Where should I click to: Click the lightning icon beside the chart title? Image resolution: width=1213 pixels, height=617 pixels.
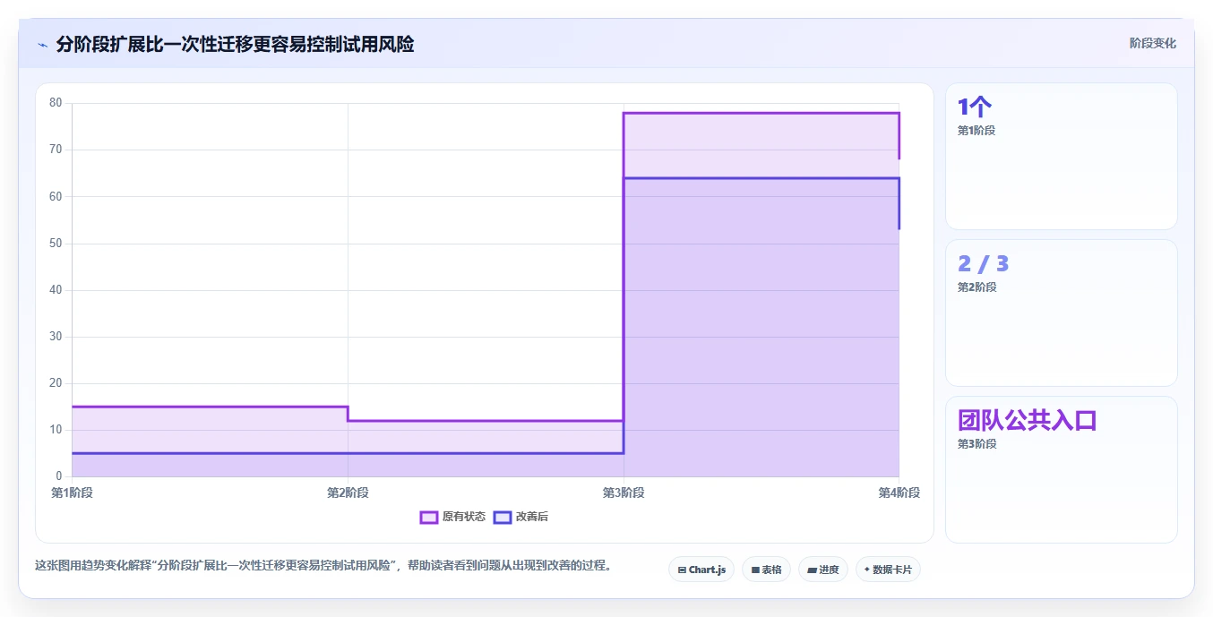42,45
